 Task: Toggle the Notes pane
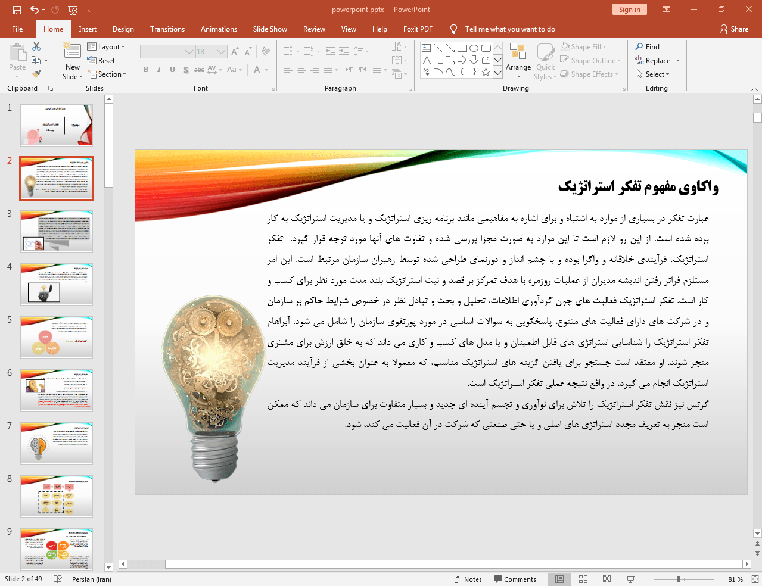click(468, 579)
